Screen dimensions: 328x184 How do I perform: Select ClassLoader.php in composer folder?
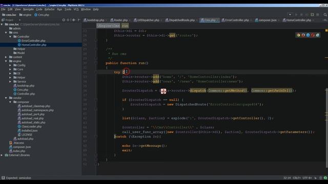click(x=31, y=126)
